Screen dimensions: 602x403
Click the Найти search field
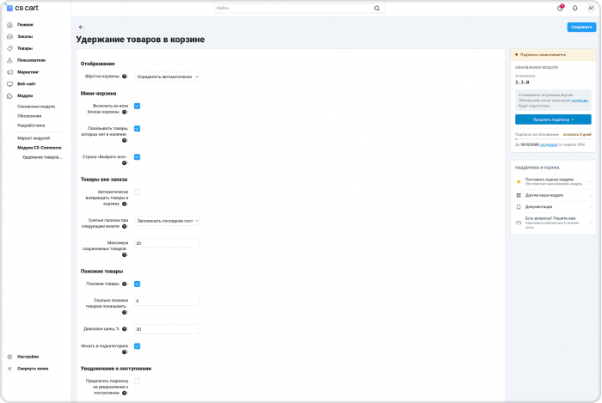(299, 8)
